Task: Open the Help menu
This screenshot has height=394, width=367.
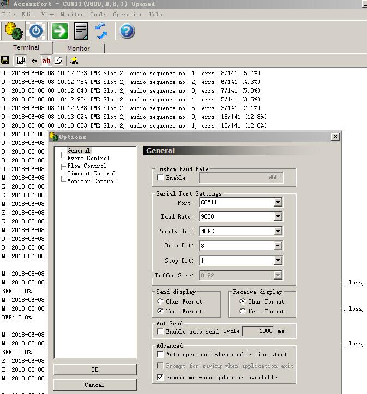Action: click(155, 14)
